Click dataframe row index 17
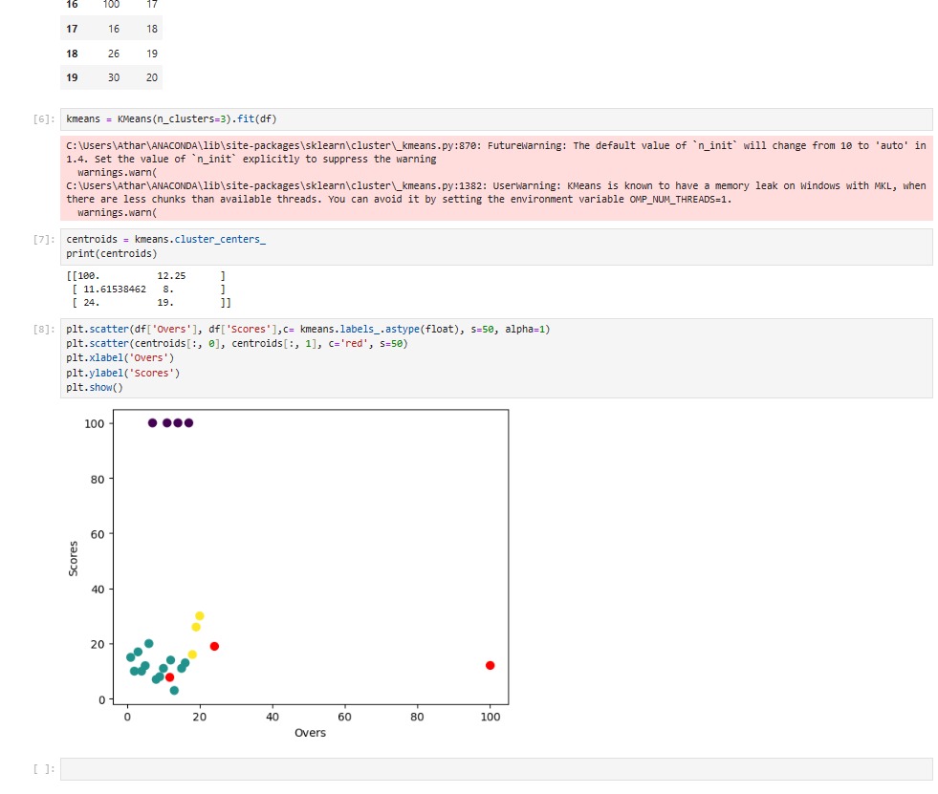The image size is (938, 794). pyautogui.click(x=72, y=29)
